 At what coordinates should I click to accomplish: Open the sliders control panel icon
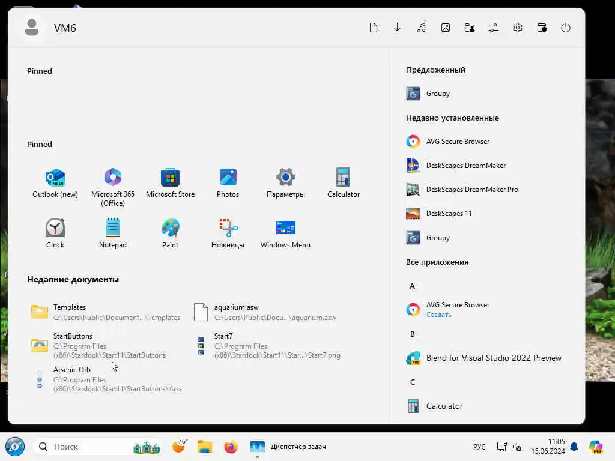click(494, 28)
